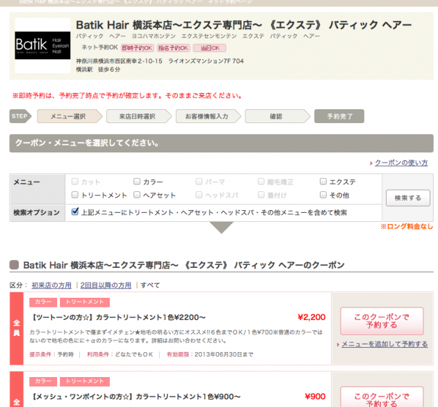Image resolution: width=438 pixels, height=407 pixels.
Task: Click the Batik salon logo thumbnail
Action: [42, 45]
